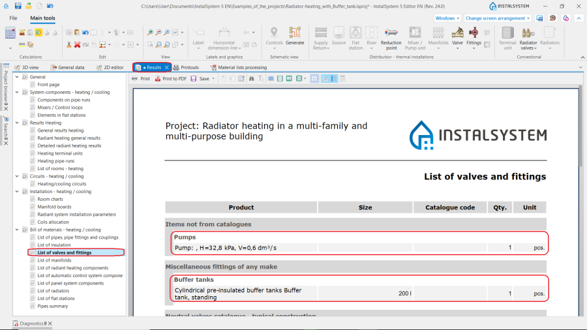The width and height of the screenshot is (587, 330).
Task: Open General results heating report
Action: tap(60, 130)
